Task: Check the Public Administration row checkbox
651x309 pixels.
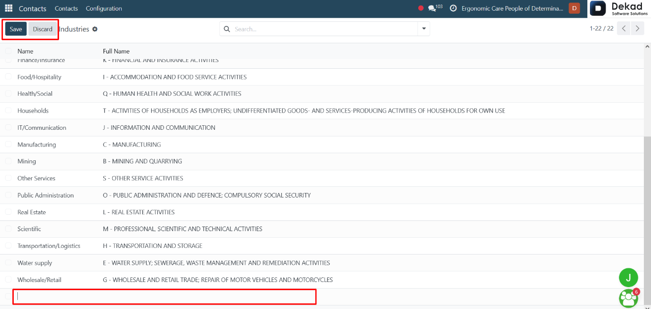Action: point(8,195)
